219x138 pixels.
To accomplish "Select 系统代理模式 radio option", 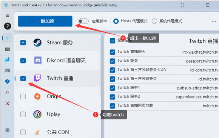I will pos(154,21).
